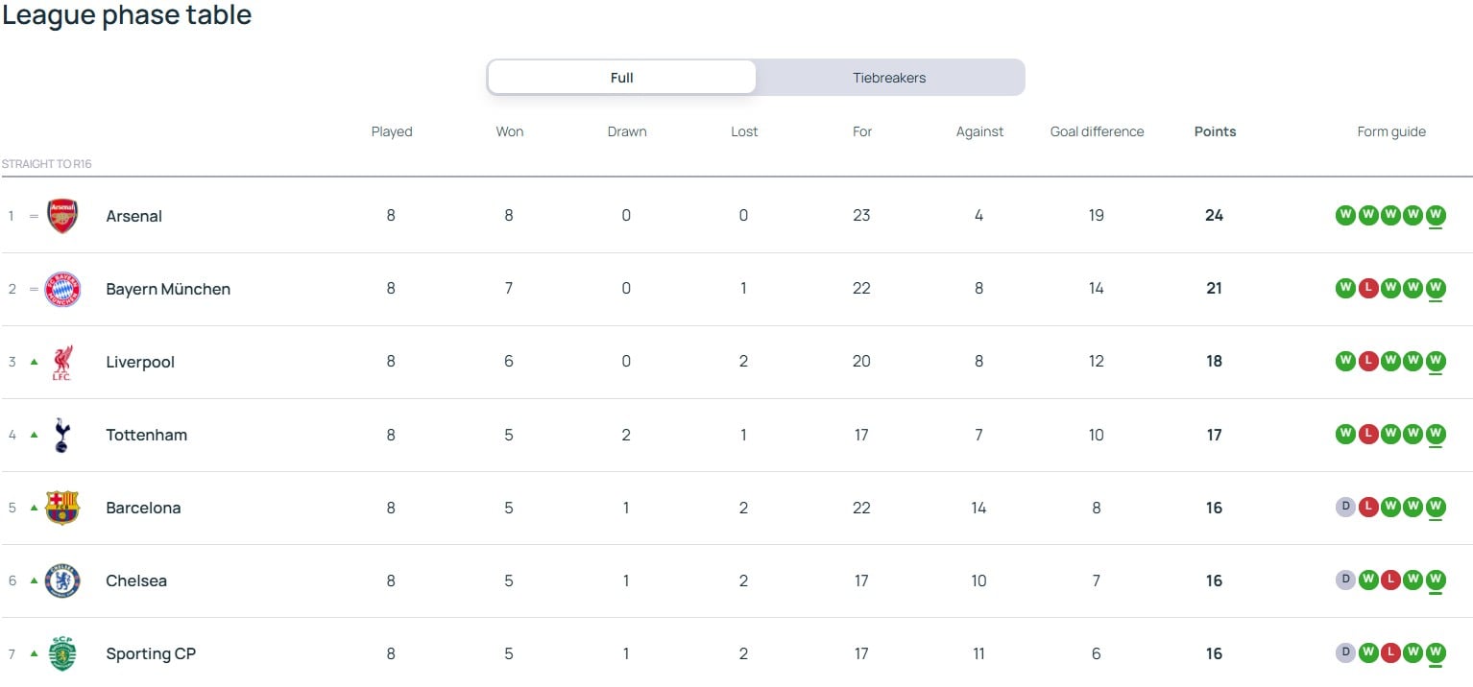Click the Sporting CP club crest
The width and height of the screenshot is (1473, 687).
pos(62,653)
